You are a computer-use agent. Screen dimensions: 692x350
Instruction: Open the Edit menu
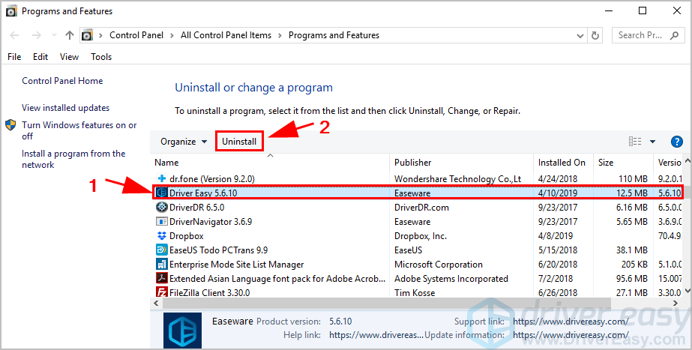coord(40,57)
